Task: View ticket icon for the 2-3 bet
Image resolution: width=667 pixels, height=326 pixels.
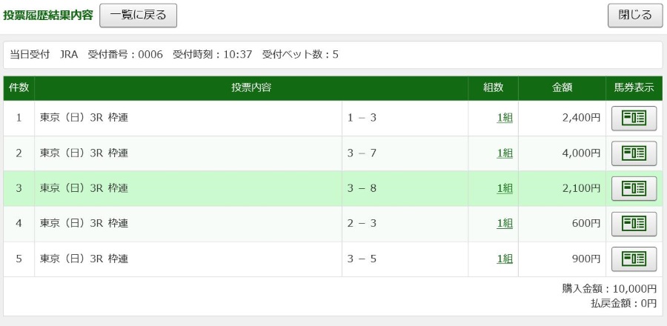Action: pos(634,224)
